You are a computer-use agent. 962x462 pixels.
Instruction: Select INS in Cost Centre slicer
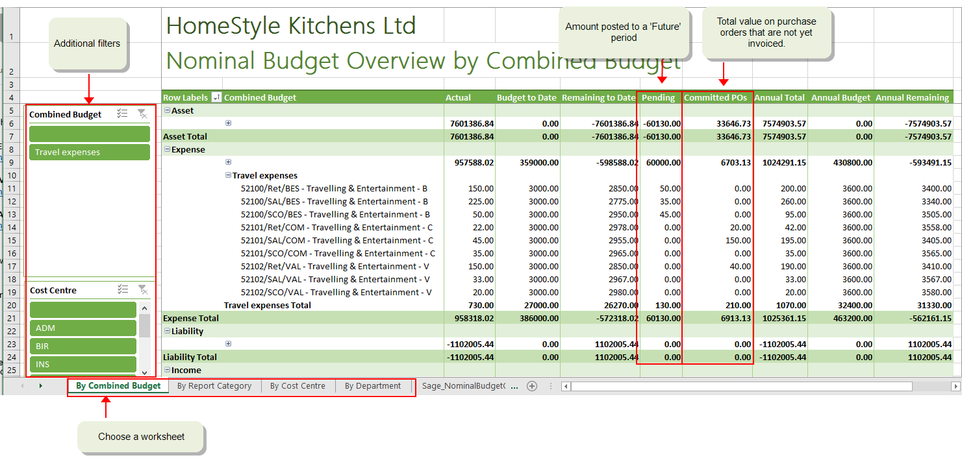tap(83, 364)
